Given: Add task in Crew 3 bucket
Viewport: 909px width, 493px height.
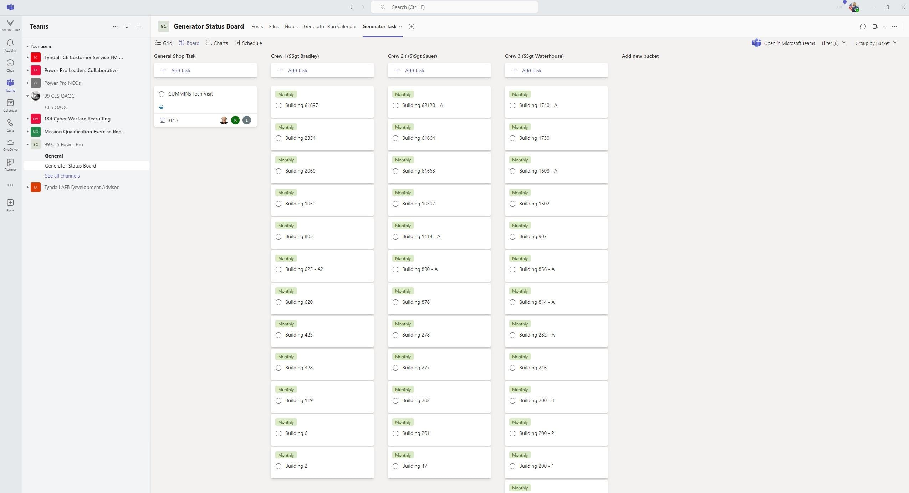Looking at the screenshot, I should point(556,71).
